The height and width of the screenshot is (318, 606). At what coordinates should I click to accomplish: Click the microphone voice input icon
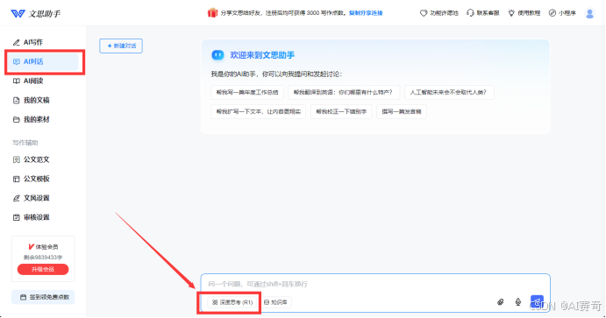[518, 301]
